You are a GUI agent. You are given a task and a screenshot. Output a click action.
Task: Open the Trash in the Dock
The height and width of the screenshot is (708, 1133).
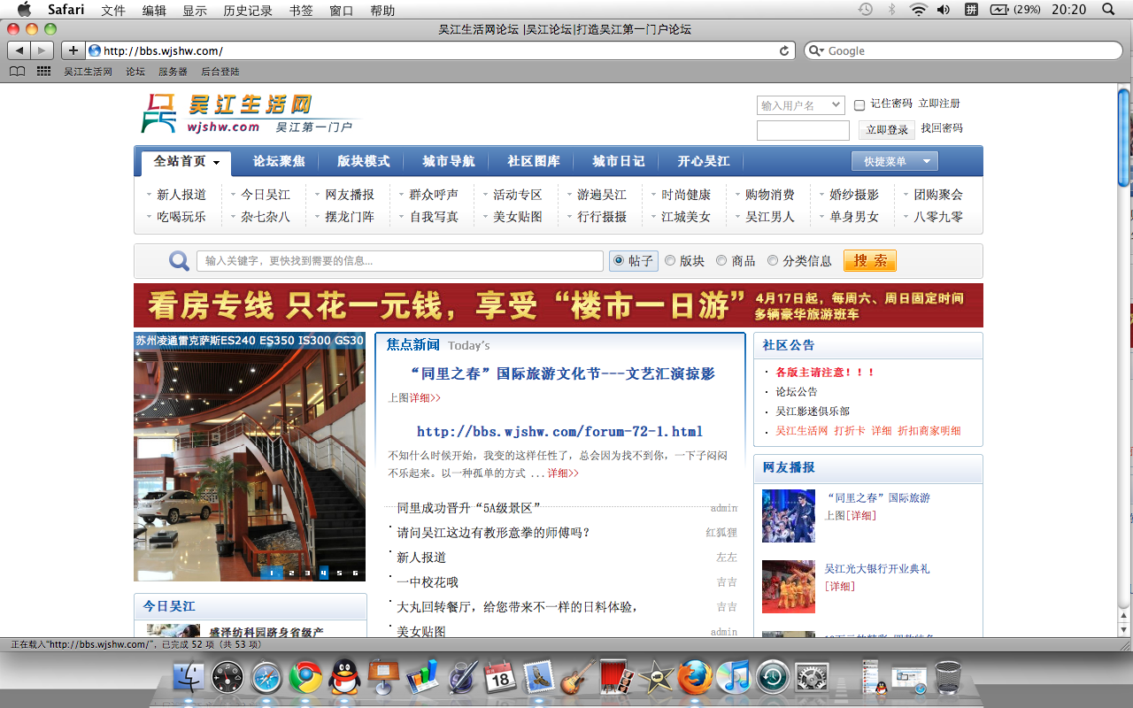(x=948, y=678)
